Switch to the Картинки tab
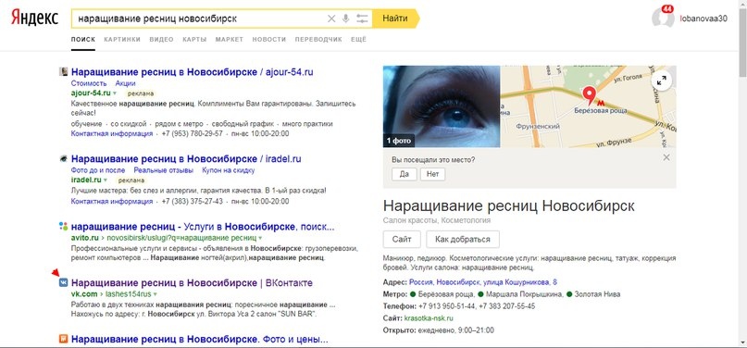747x348 pixels. point(122,40)
